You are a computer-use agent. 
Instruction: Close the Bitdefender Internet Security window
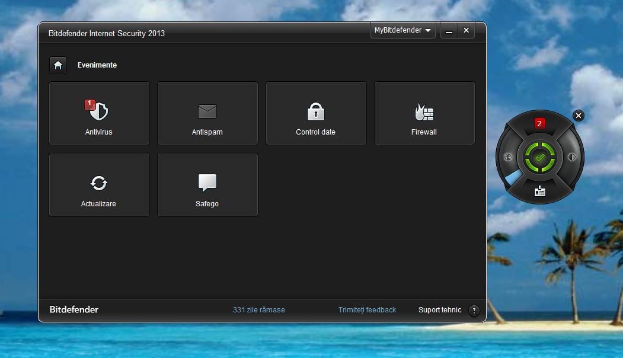coord(466,31)
